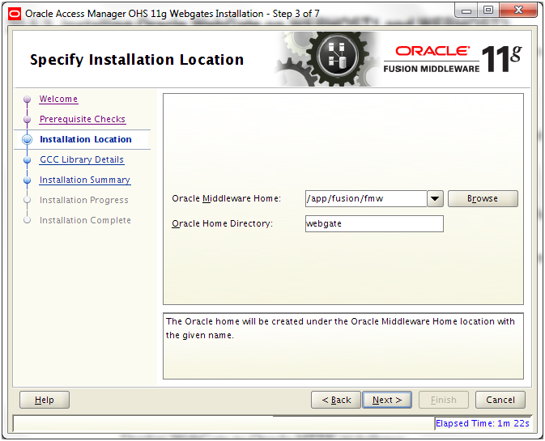Image resolution: width=545 pixels, height=441 pixels.
Task: Close the installer window
Action: 518,10
